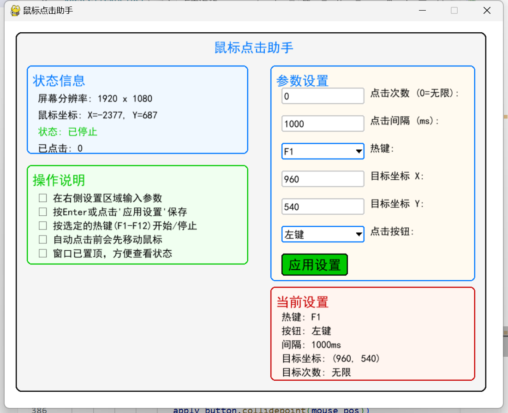The image size is (508, 413).
Task: Click the '点击次数 (0=无限):' label
Action: pos(415,93)
